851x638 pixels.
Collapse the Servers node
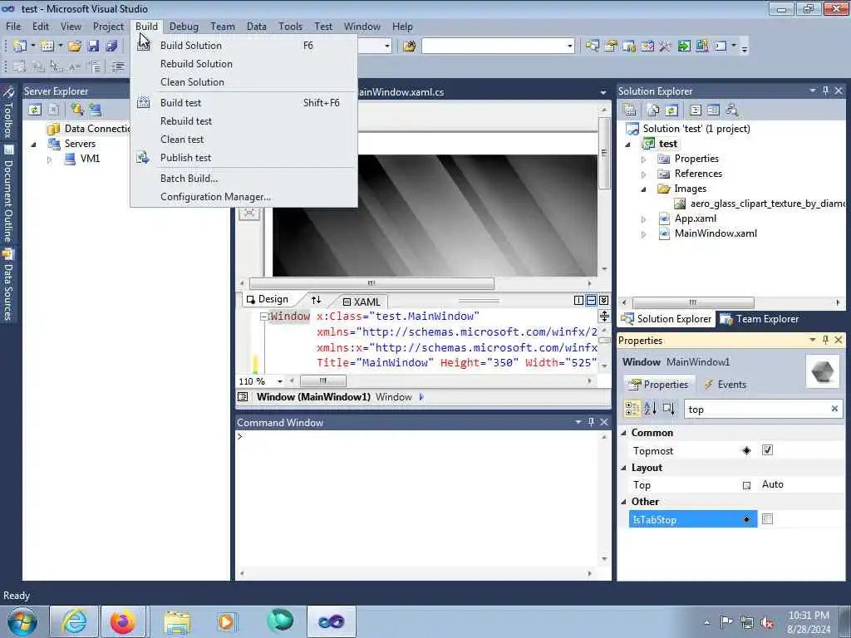coord(34,145)
